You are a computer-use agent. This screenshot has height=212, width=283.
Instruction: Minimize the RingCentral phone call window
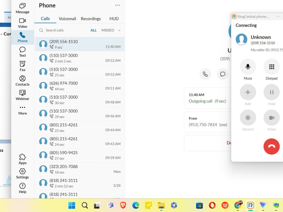coord(278,16)
